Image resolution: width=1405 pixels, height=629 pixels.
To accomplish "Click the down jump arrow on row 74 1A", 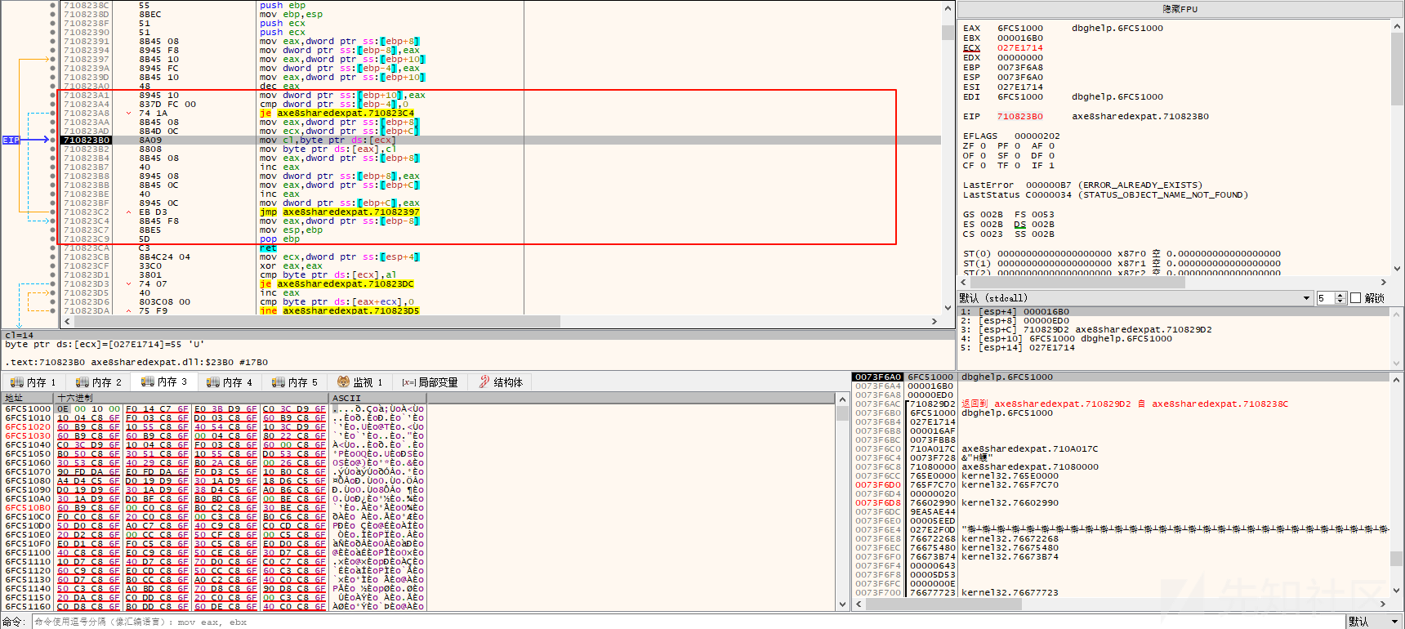I will 129,113.
